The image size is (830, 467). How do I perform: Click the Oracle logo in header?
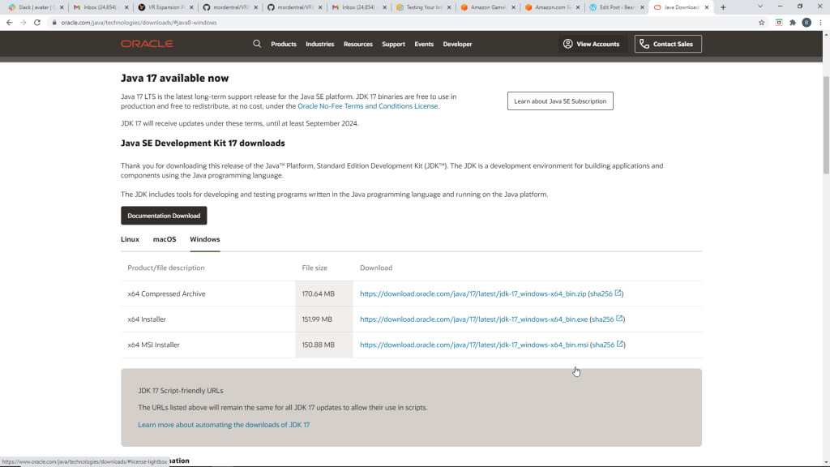click(147, 44)
